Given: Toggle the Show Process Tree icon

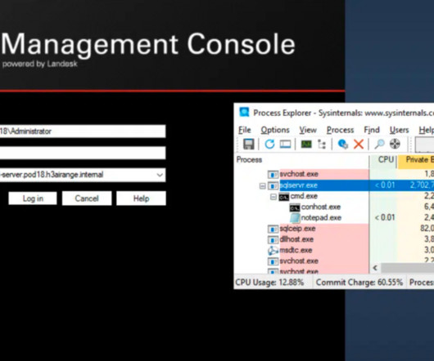Looking at the screenshot, I should pyautogui.click(x=322, y=144).
